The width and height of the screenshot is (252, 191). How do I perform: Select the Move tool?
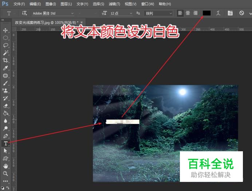tap(5, 30)
